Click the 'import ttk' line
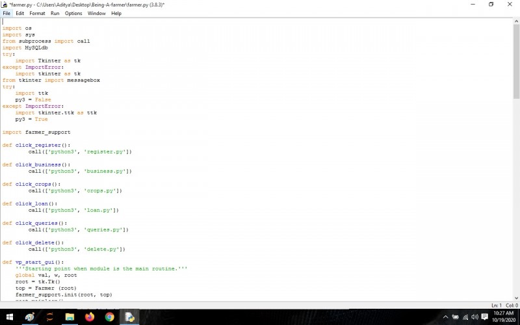 point(31,93)
